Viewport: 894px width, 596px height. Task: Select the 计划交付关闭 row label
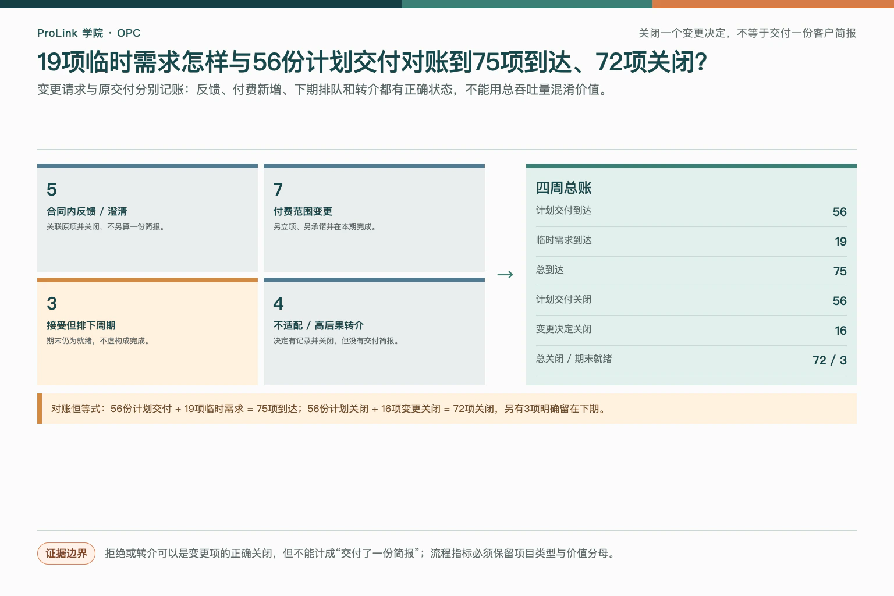pyautogui.click(x=563, y=300)
